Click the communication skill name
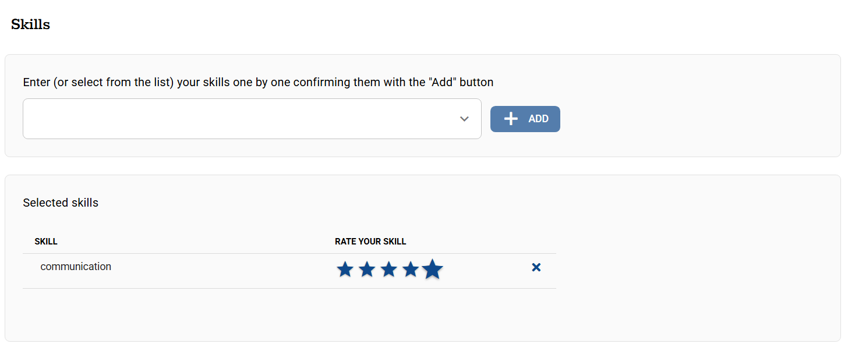The width and height of the screenshot is (848, 351). click(x=76, y=267)
